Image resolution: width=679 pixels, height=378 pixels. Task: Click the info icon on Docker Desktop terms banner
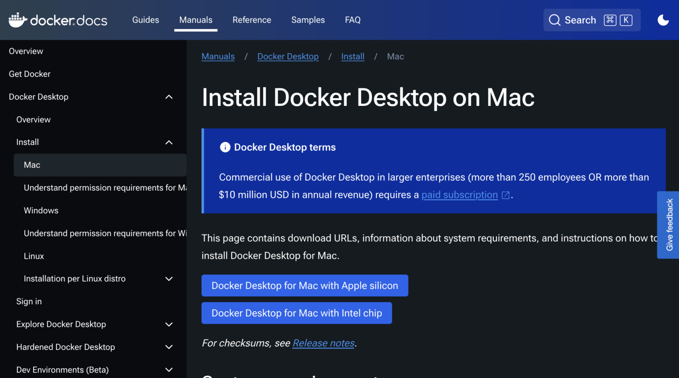pyautogui.click(x=225, y=147)
